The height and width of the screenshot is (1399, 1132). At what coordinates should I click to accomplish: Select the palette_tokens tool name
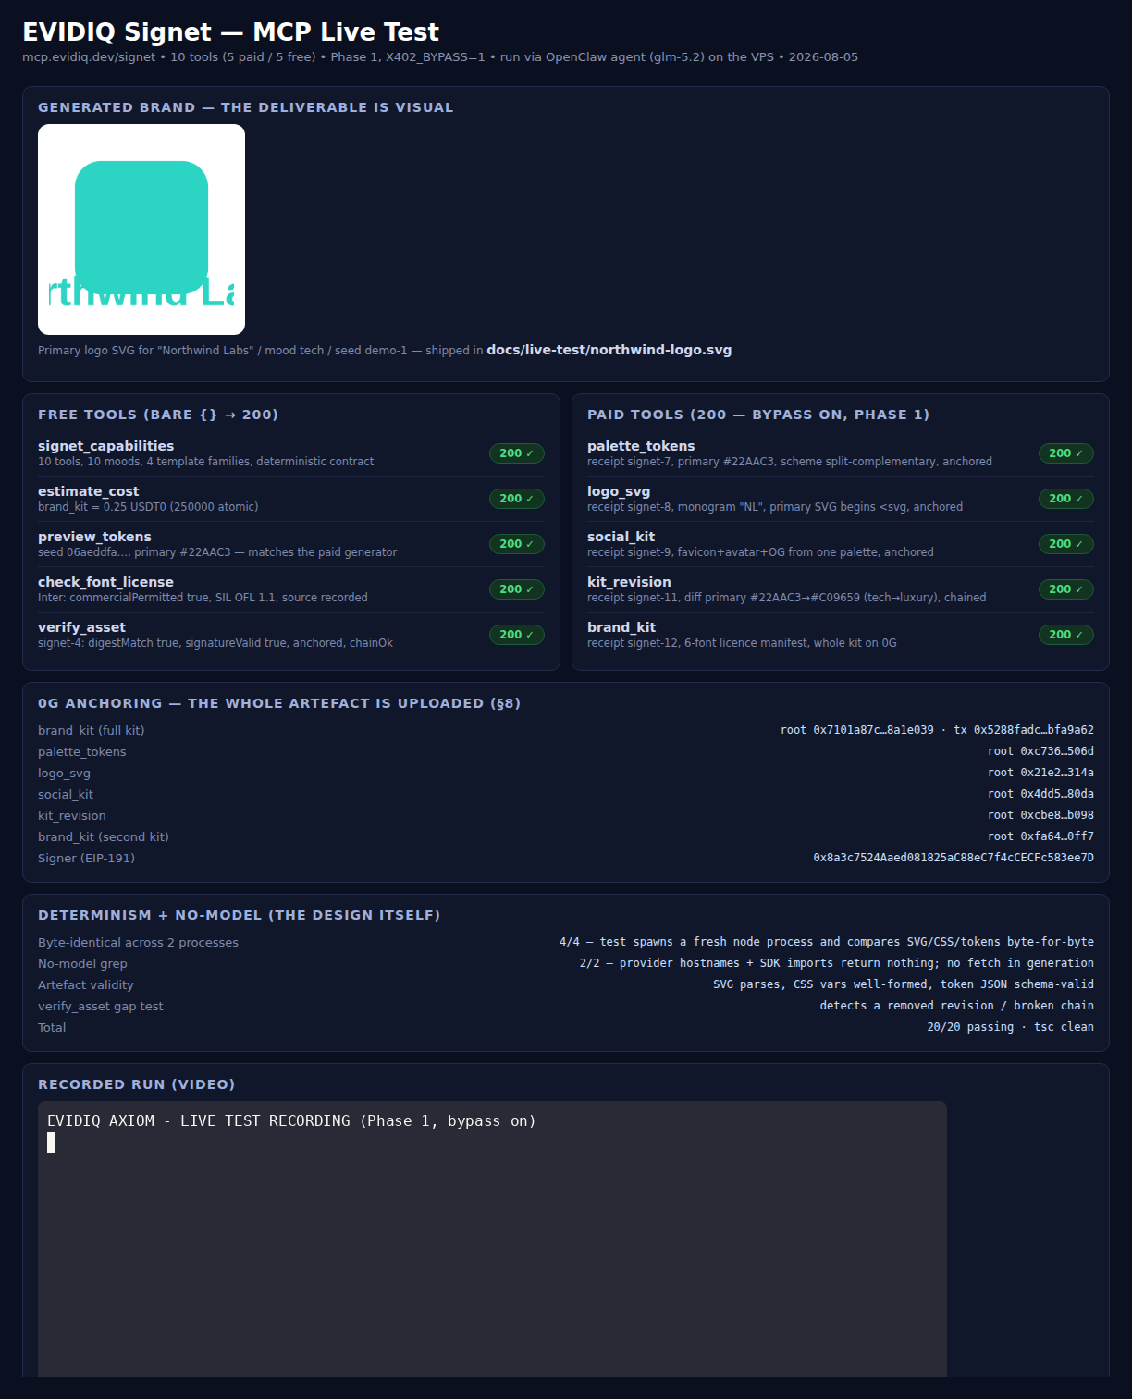641,446
